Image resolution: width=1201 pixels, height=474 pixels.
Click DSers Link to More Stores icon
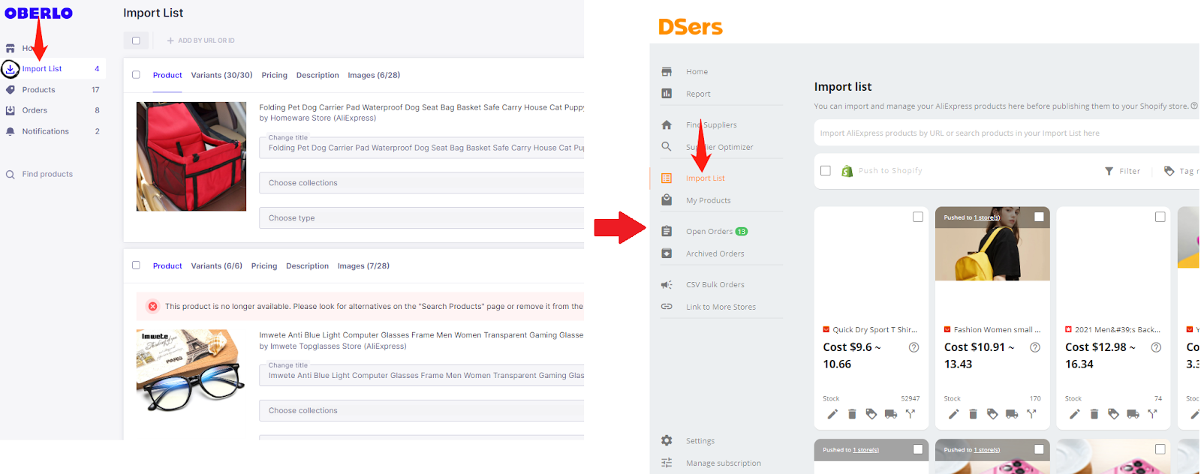(x=667, y=307)
